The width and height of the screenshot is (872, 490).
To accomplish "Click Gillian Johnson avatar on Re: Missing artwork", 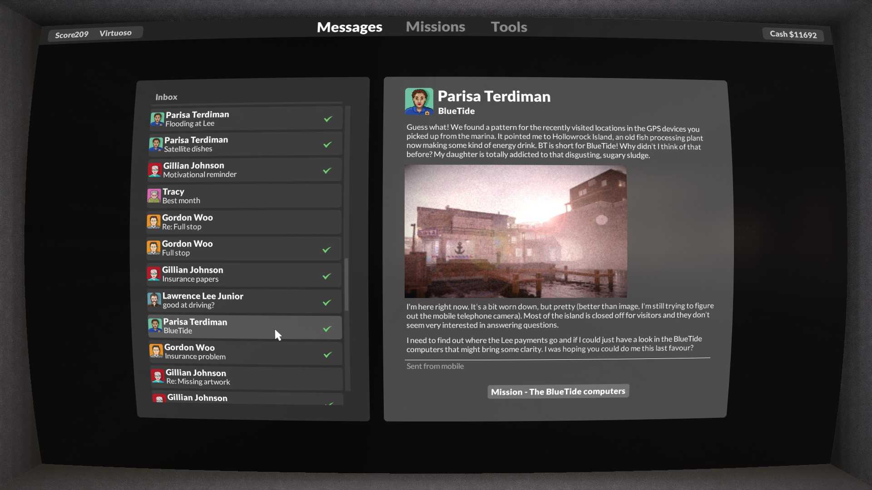I will pyautogui.click(x=158, y=377).
